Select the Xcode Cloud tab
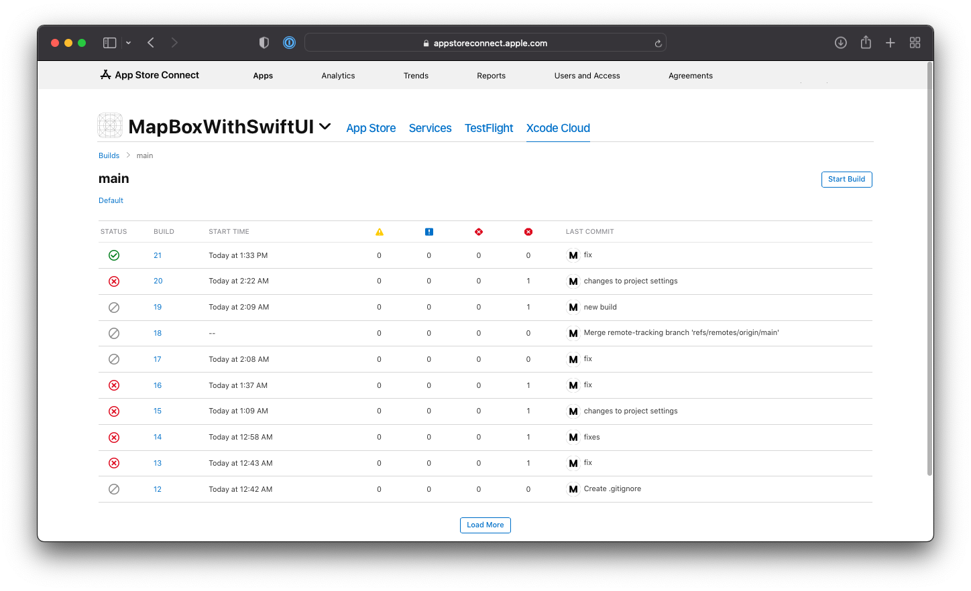The image size is (971, 591). click(x=558, y=128)
